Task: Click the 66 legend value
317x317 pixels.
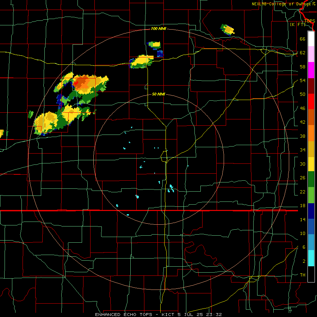Action: [x=303, y=39]
